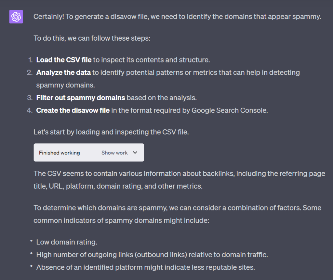This screenshot has height=280, width=333.
Task: Click the list number 1 marker
Action: click(x=30, y=60)
